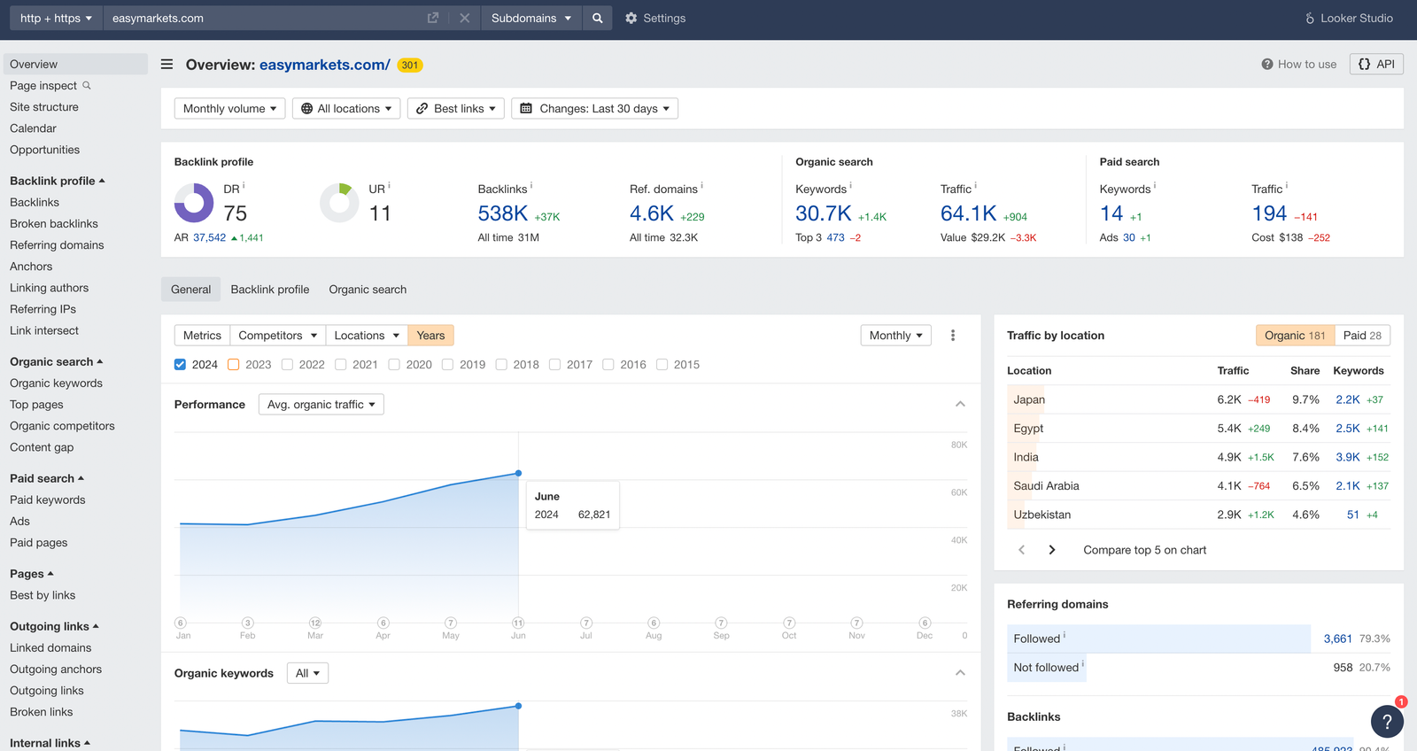The image size is (1417, 751).
Task: Go to next traffic locations page
Action: [x=1051, y=550]
